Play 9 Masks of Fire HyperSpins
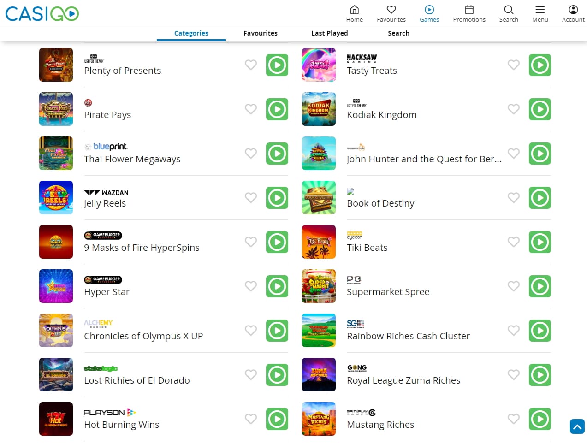This screenshot has height=444, width=587. coord(277,242)
